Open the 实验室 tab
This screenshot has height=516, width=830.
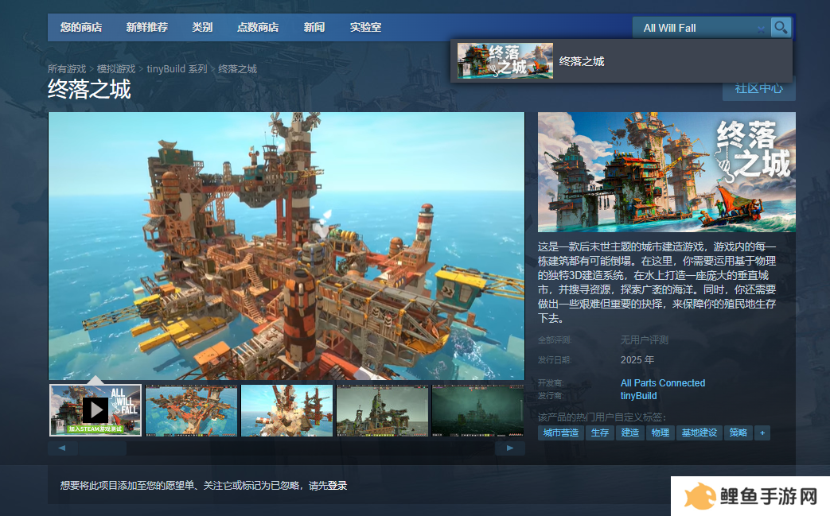click(x=365, y=28)
